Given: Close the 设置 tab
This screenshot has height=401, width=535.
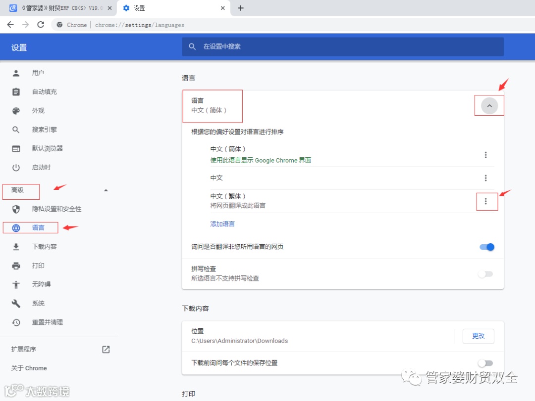Looking at the screenshot, I should coord(223,8).
